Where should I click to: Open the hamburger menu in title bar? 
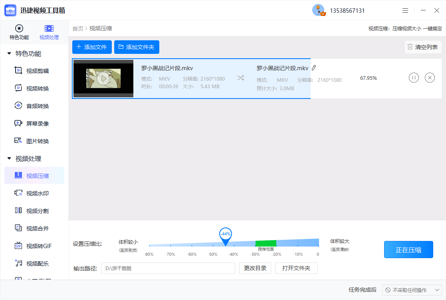(405, 10)
